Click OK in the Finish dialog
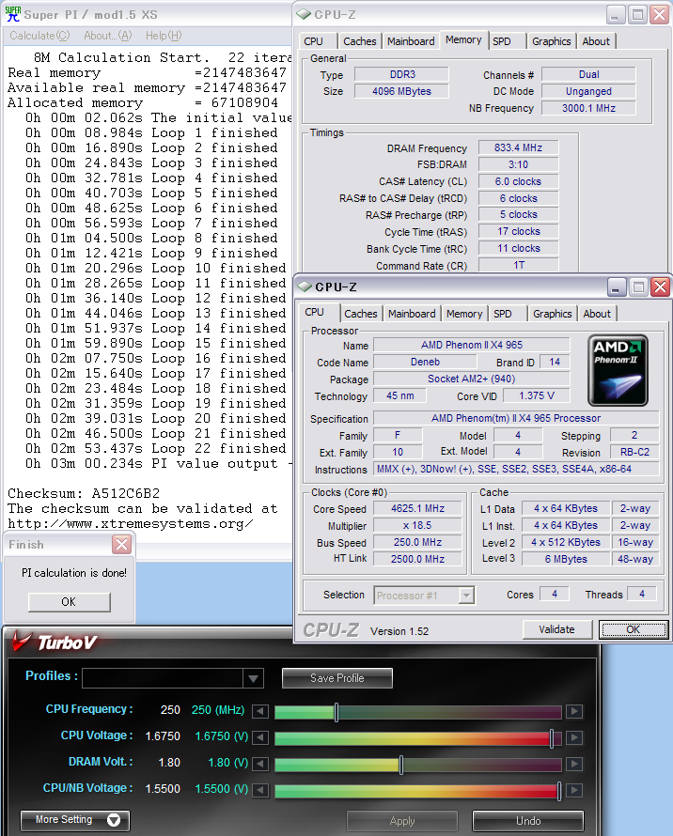The height and width of the screenshot is (836, 673). click(69, 602)
